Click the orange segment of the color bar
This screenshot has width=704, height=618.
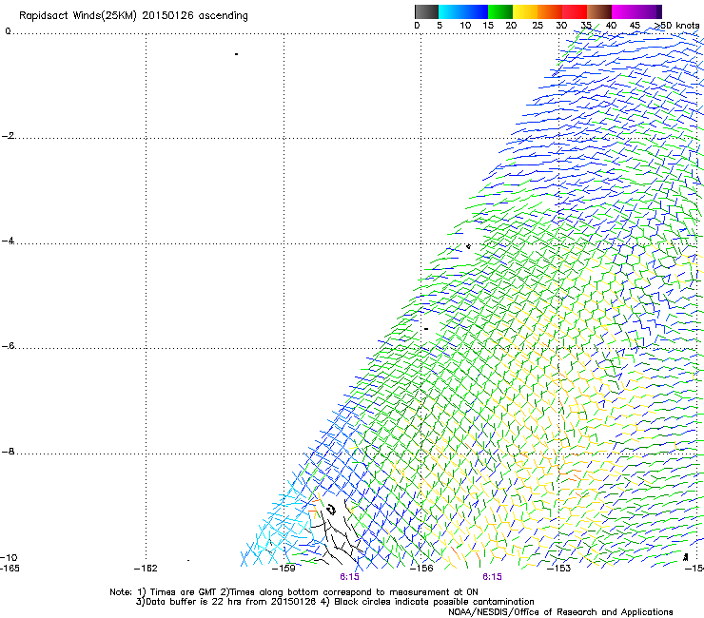point(550,11)
